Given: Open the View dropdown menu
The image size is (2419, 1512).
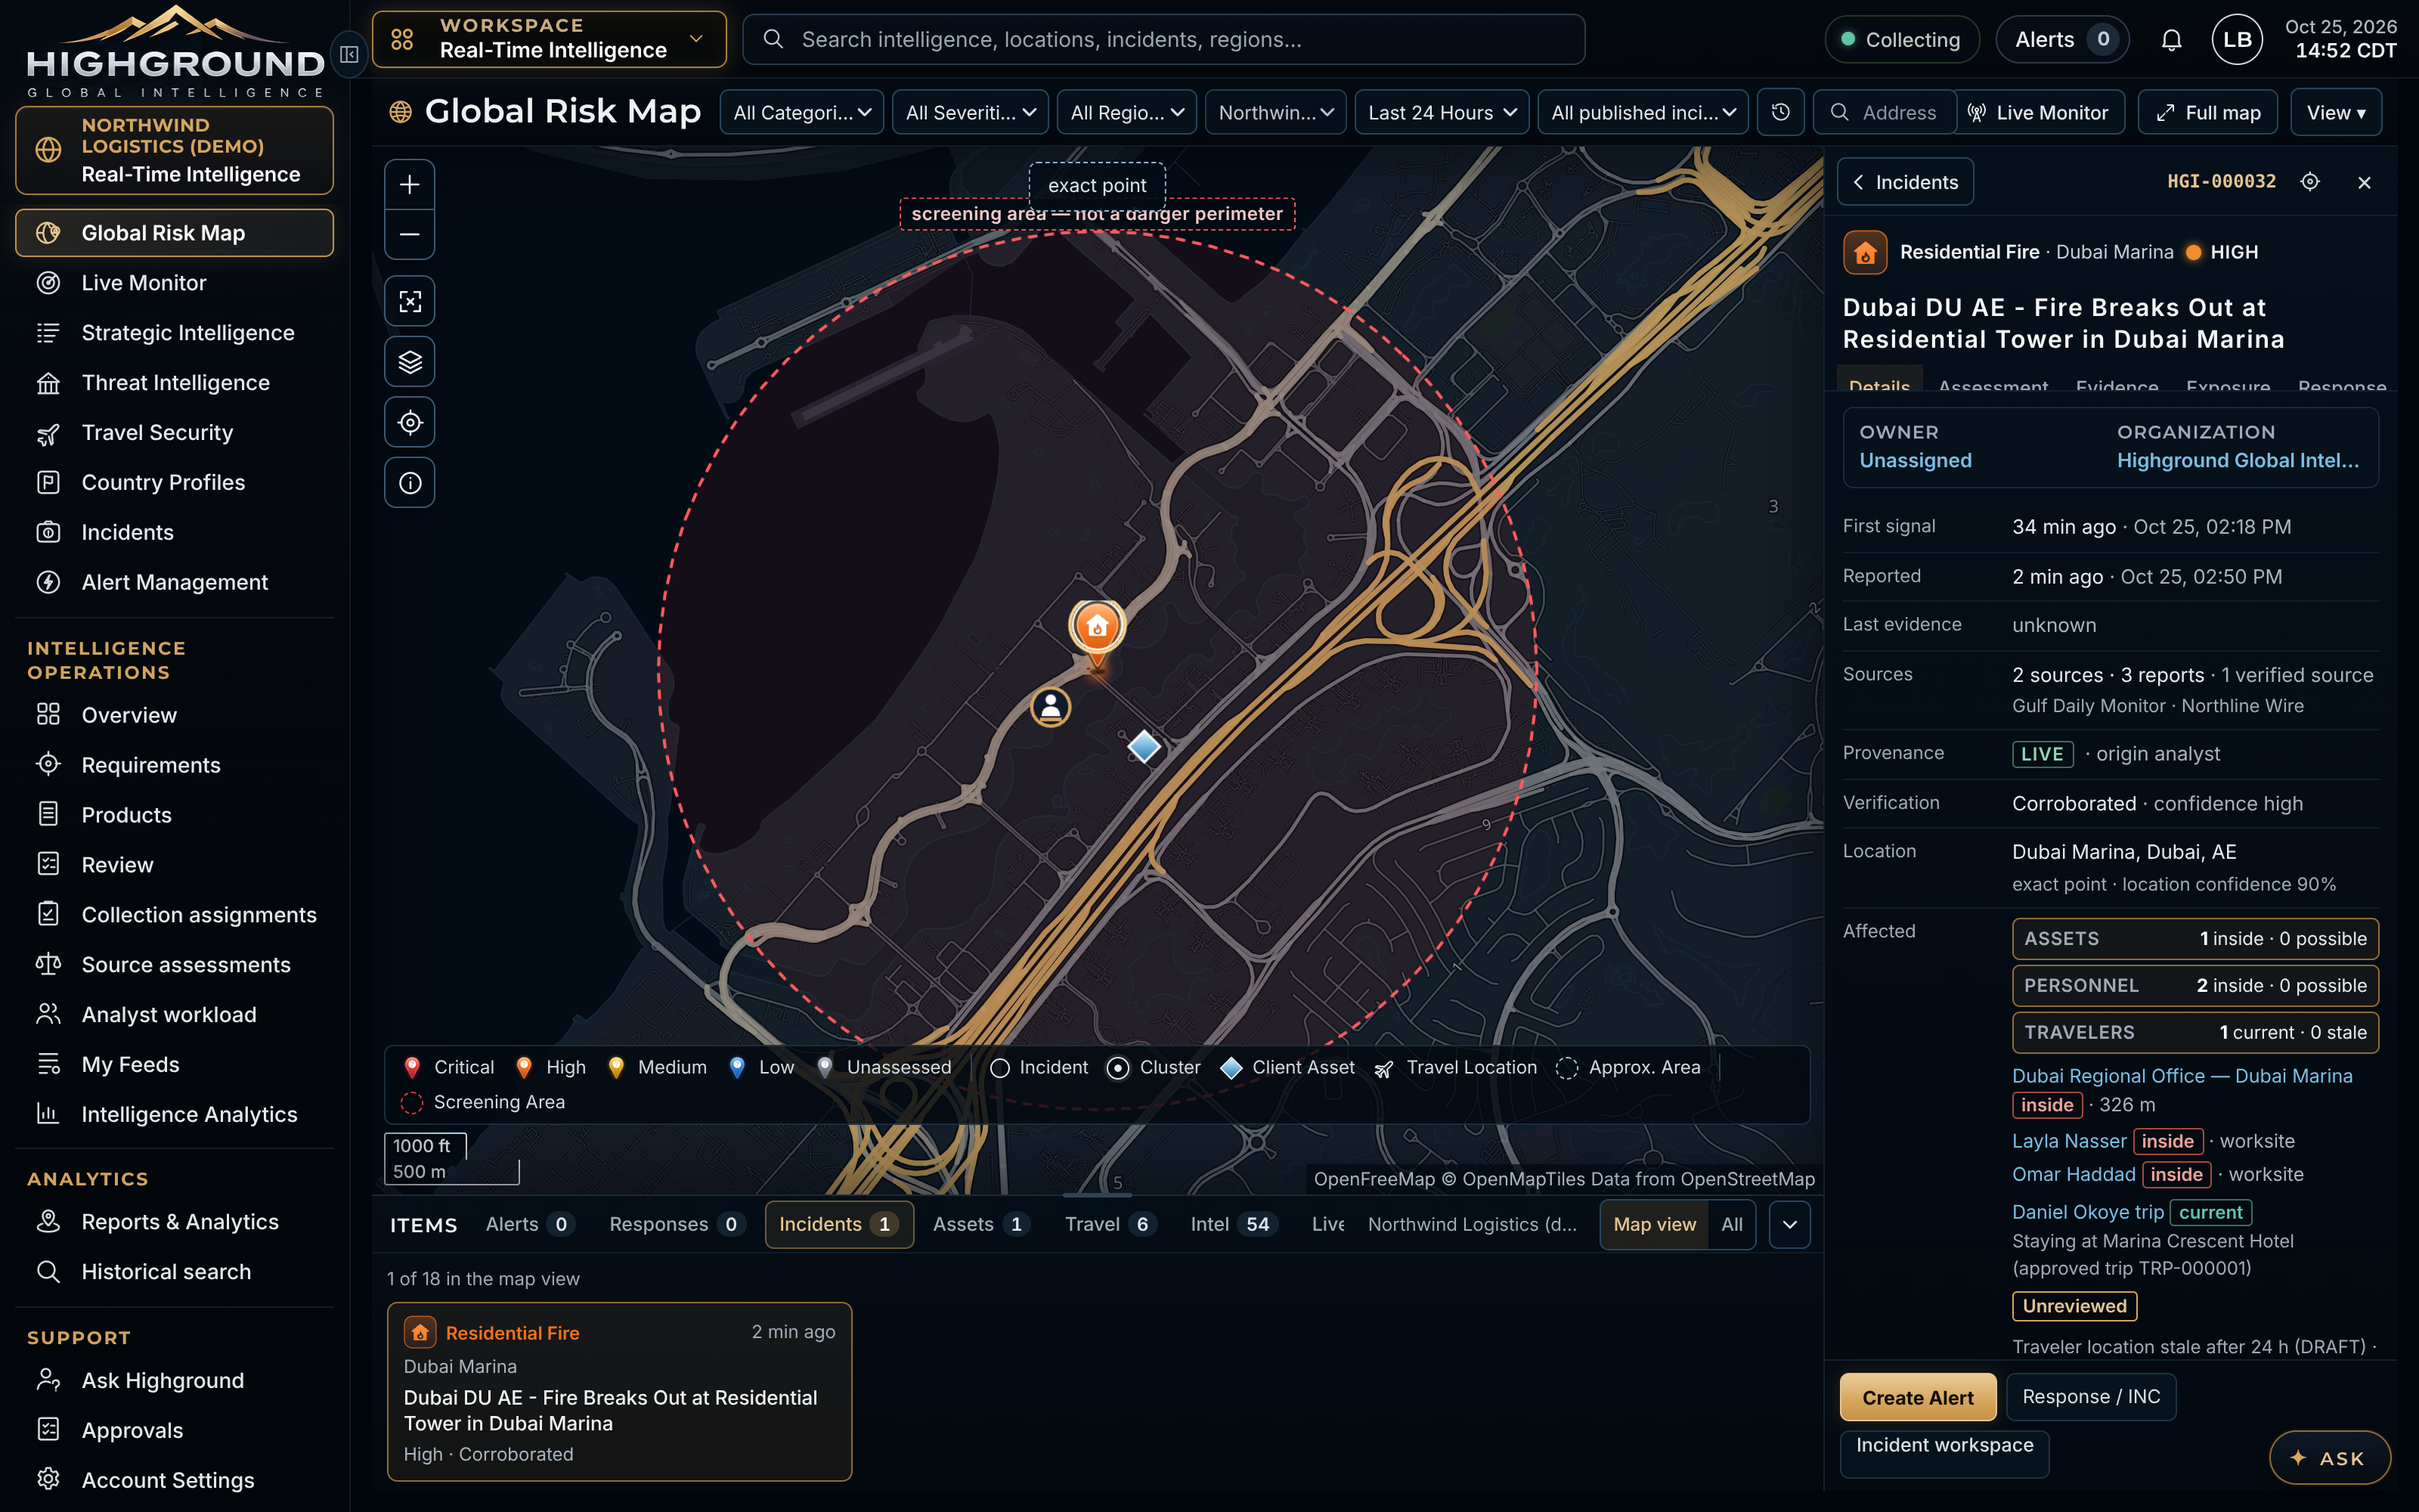Looking at the screenshot, I should [x=2336, y=112].
